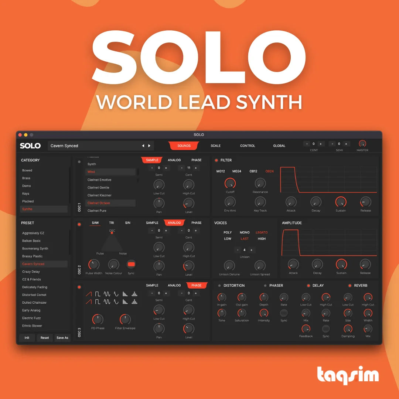Screen dimensions: 399x399
Task: Increment the Semi value for OSC 1
Action: pyautogui.click(x=166, y=168)
